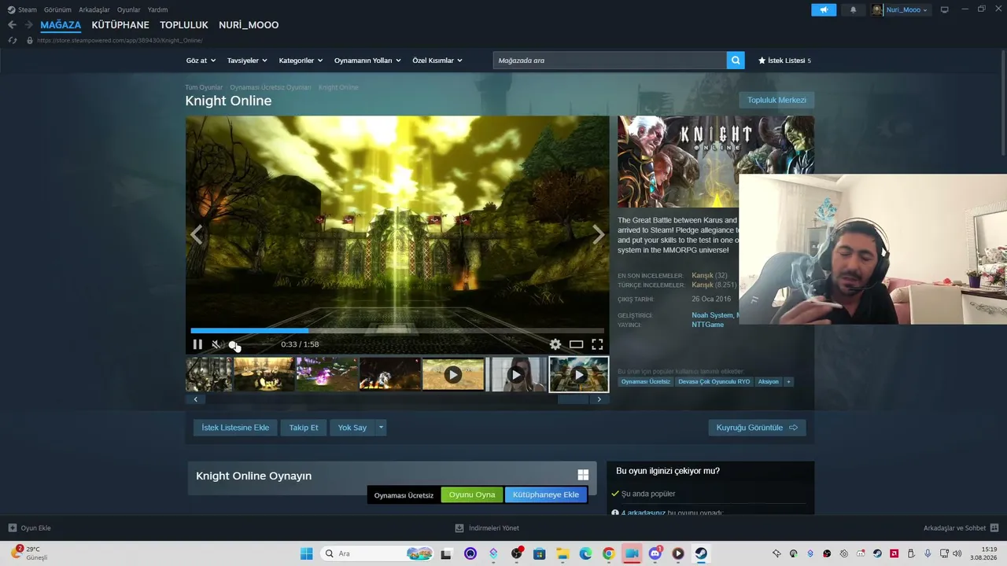Open the woman video thumbnail

(x=516, y=374)
